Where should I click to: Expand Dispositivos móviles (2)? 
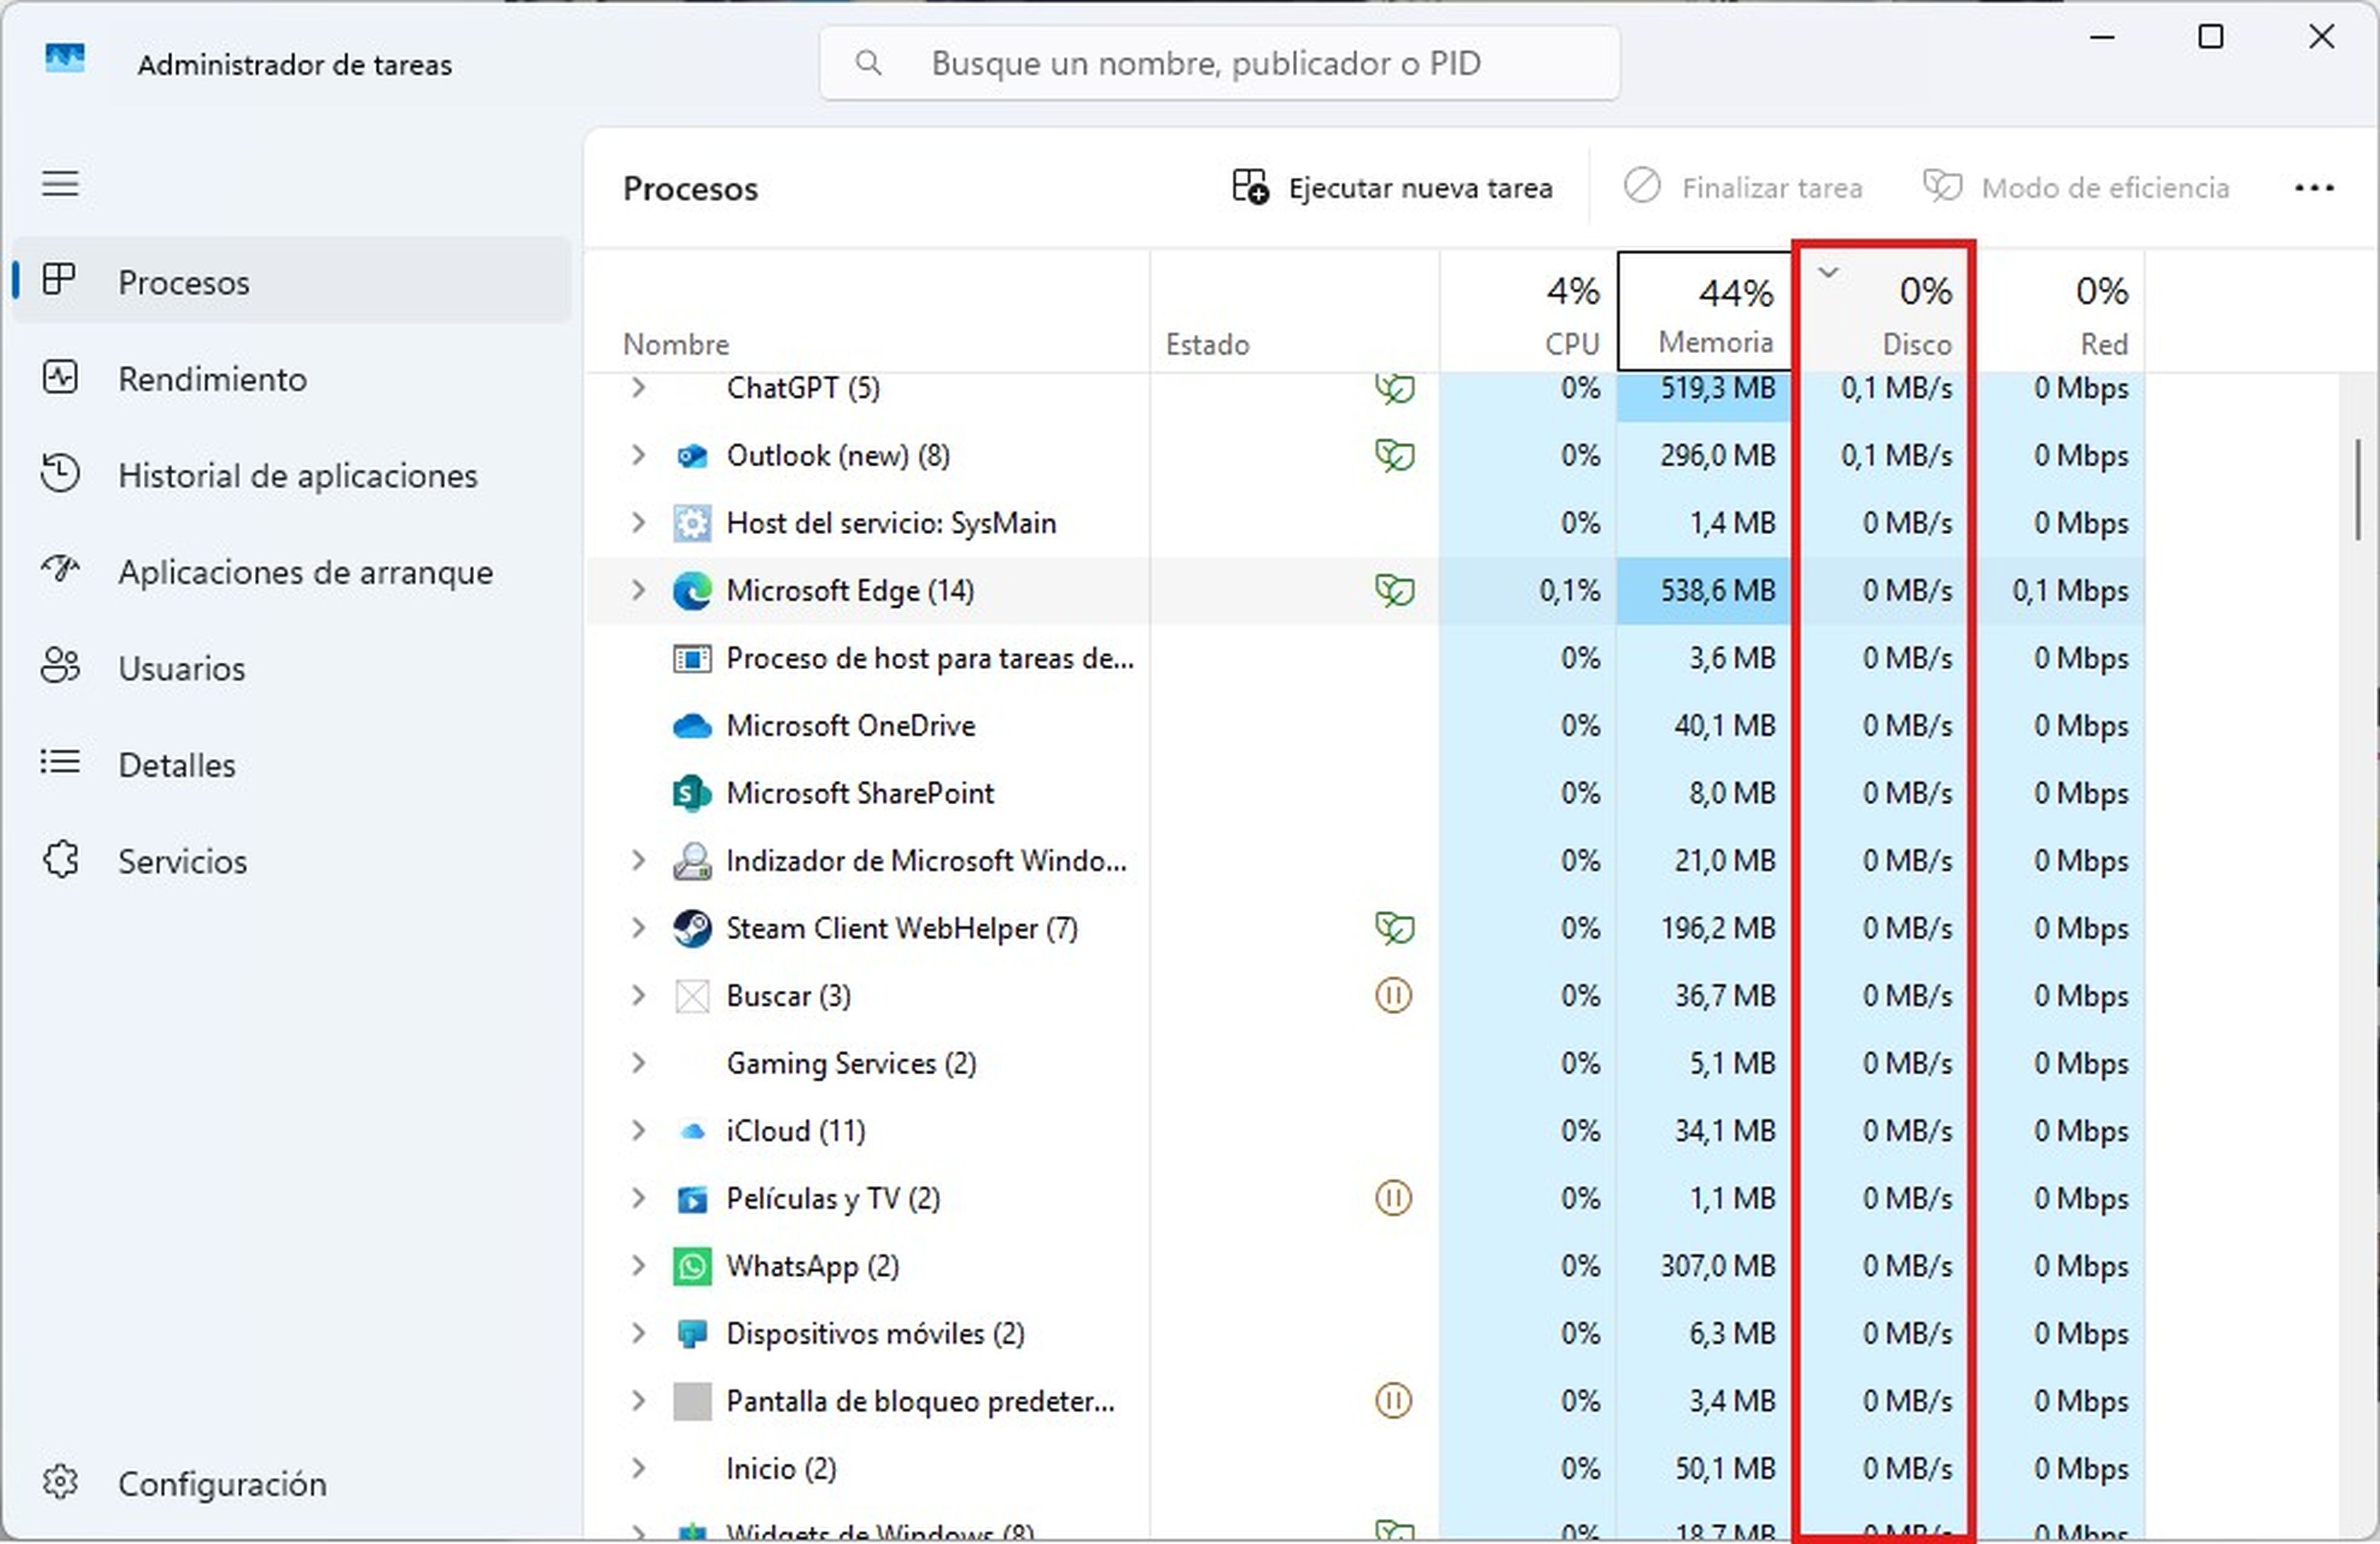pos(638,1333)
